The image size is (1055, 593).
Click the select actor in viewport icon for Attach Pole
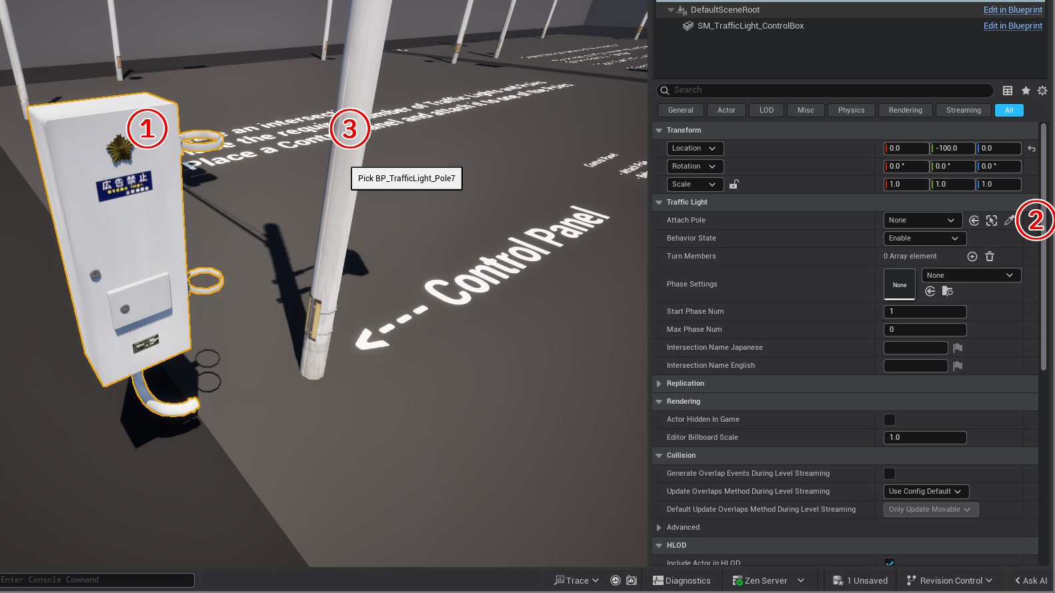[992, 221]
